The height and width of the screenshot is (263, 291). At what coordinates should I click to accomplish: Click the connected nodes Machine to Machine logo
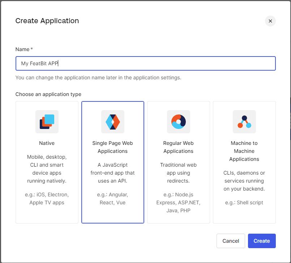click(244, 122)
